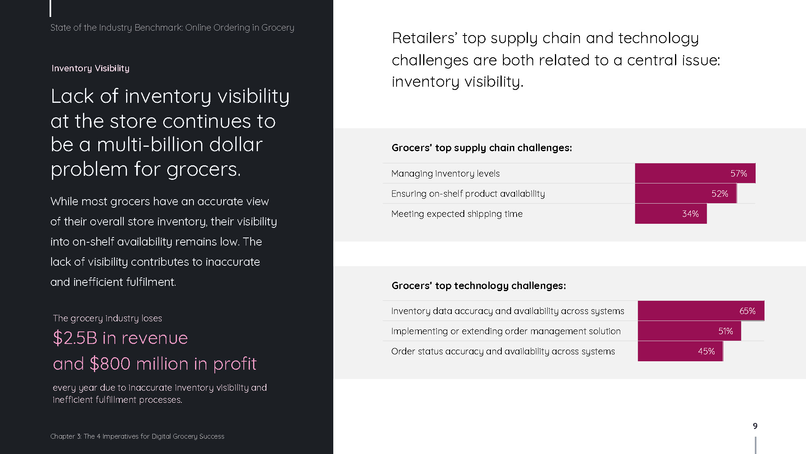Select the Managing inventory levels label
This screenshot has width=806, height=454.
coord(445,174)
